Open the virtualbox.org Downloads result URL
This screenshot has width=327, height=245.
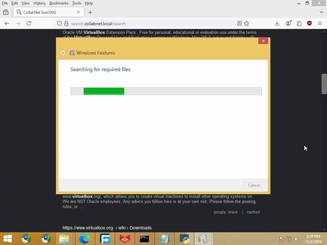pyautogui.click(x=107, y=228)
